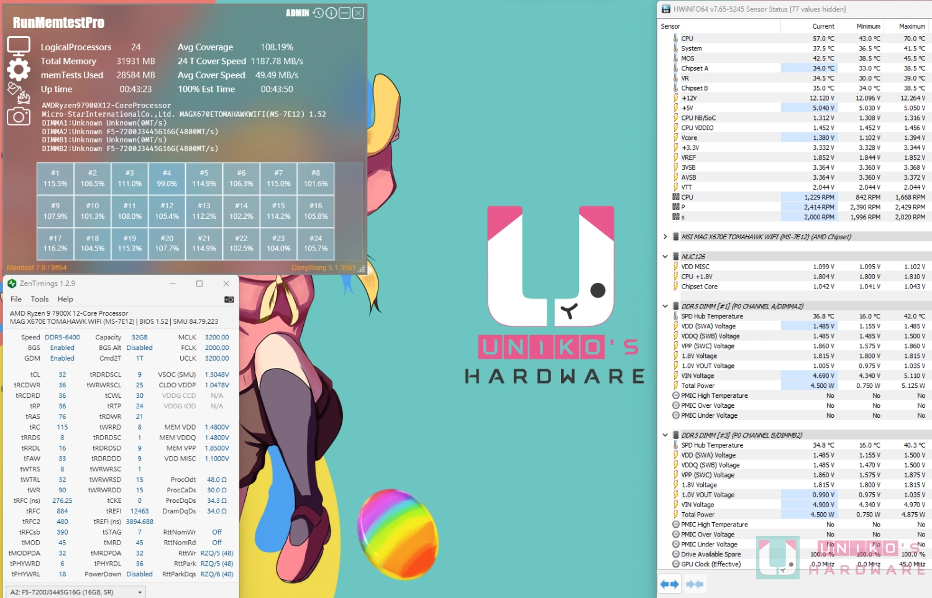Click the DDR5-6400 speed value in ZenTimings
Screen dimensions: 932x598
click(62, 338)
